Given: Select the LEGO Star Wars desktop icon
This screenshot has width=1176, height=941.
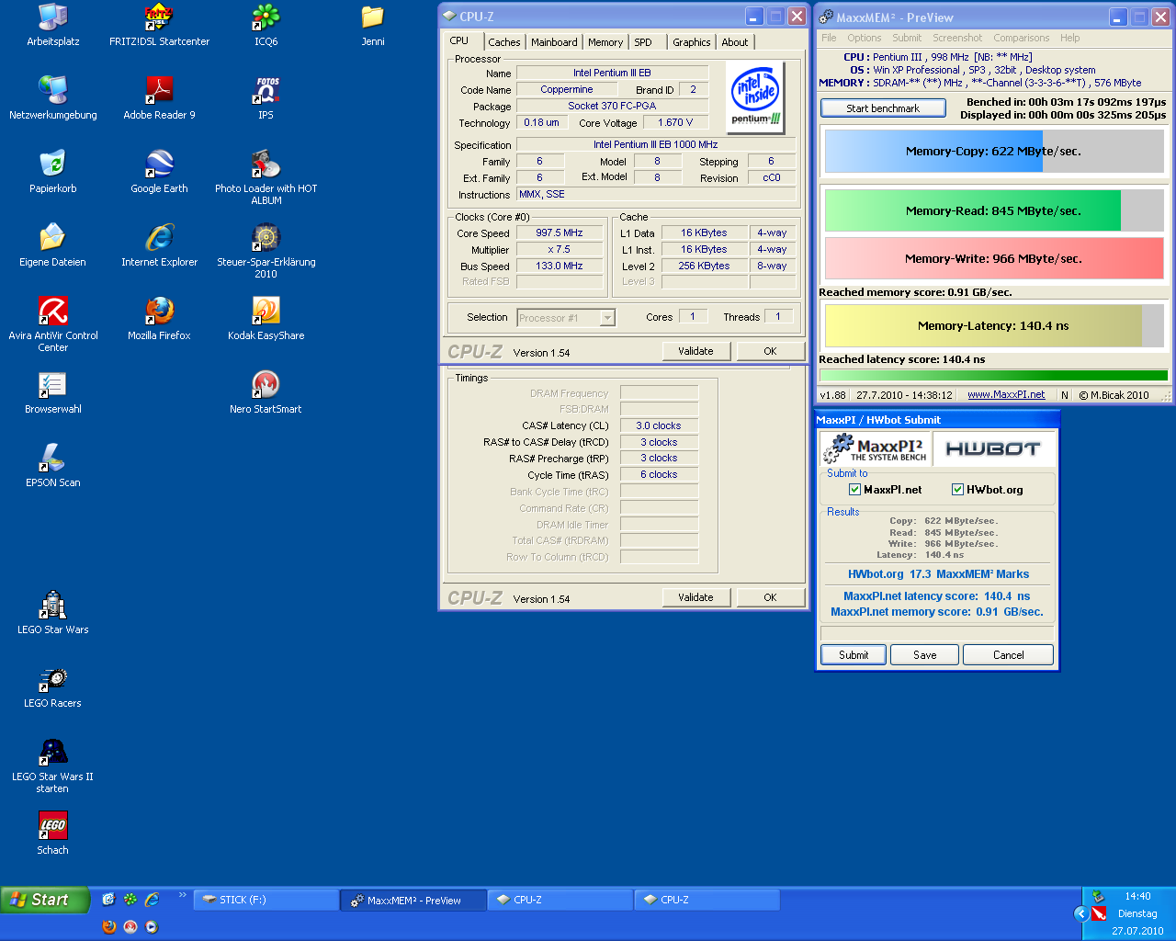Looking at the screenshot, I should (x=52, y=613).
